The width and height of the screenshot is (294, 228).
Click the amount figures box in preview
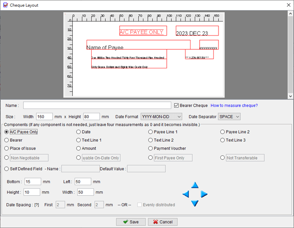[x=199, y=54]
